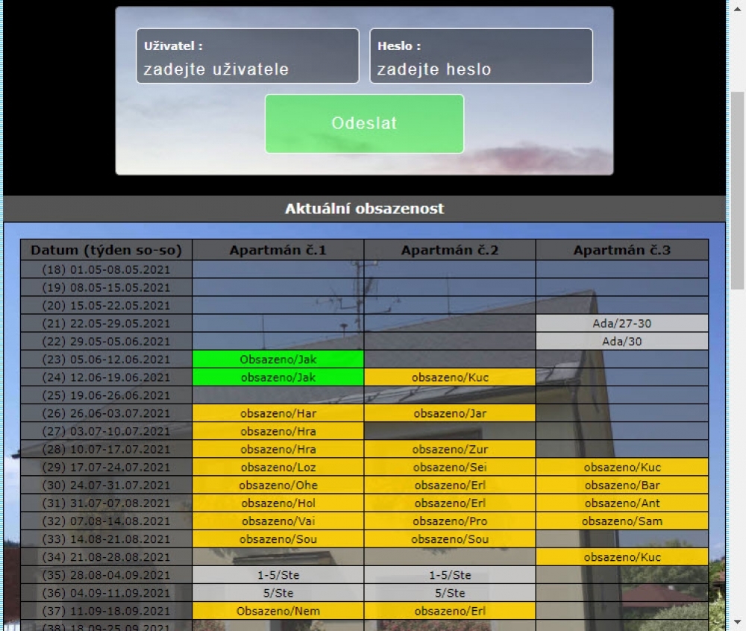
Task: Click green obsazeno/Jak cell in week 24
Action: coord(278,377)
